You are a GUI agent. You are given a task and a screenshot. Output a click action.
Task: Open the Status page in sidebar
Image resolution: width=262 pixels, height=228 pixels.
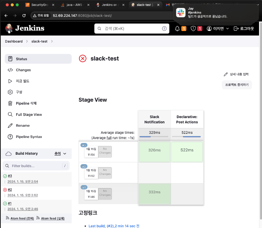point(38,59)
